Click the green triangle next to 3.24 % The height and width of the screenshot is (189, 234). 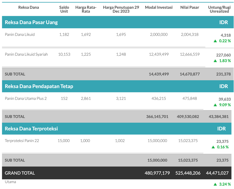[215, 184]
